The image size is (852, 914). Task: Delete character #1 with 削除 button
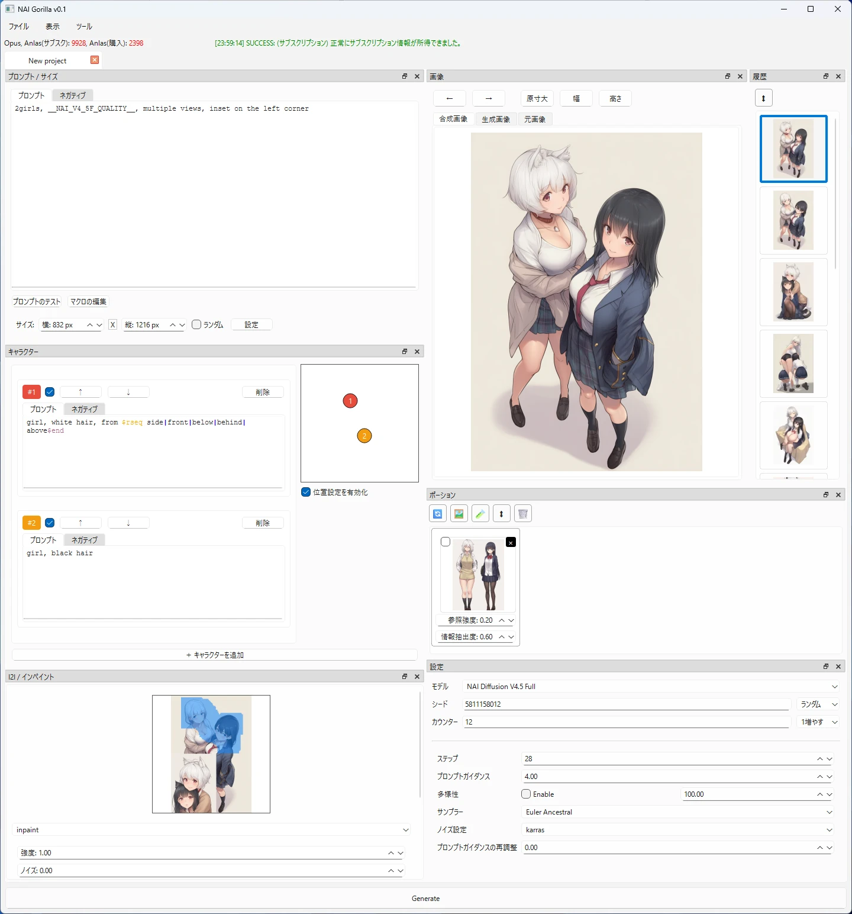tap(263, 392)
